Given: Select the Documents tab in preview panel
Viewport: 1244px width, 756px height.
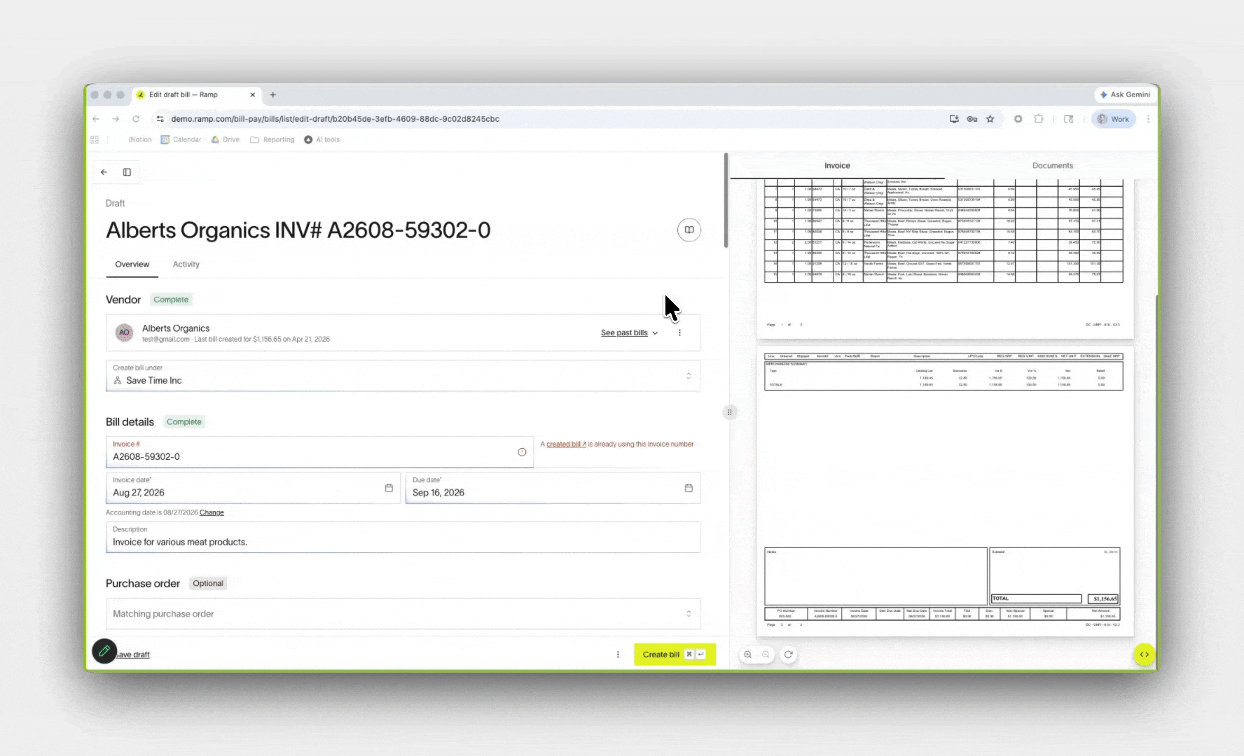Looking at the screenshot, I should (1053, 166).
